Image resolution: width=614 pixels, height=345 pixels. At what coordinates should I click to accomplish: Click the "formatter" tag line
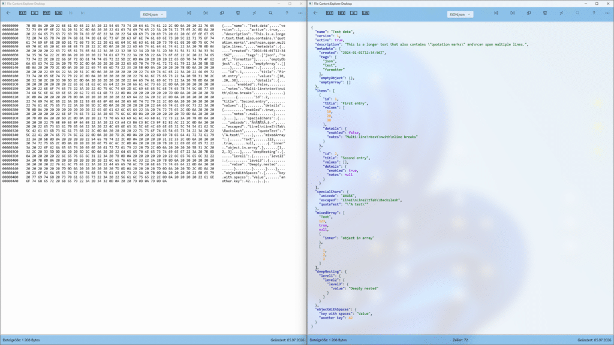point(333,69)
